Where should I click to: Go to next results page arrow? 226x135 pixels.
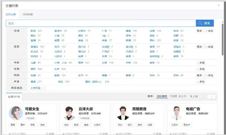212,96
